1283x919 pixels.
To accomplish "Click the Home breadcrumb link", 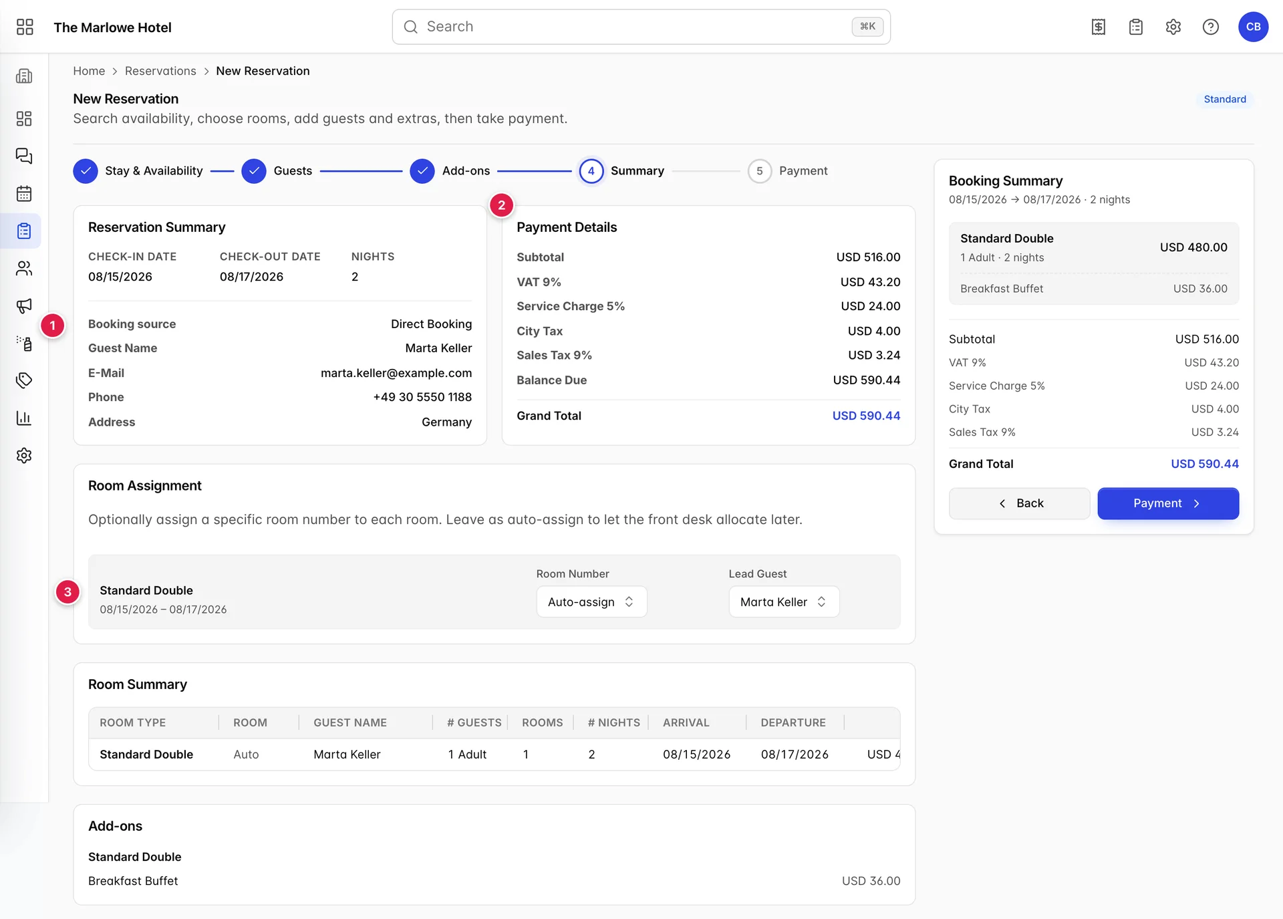I will [x=89, y=71].
